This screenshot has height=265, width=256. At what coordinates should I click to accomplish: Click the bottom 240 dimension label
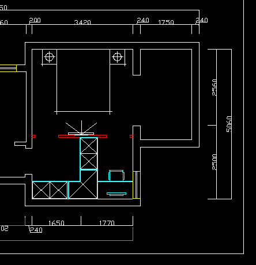[36, 230]
